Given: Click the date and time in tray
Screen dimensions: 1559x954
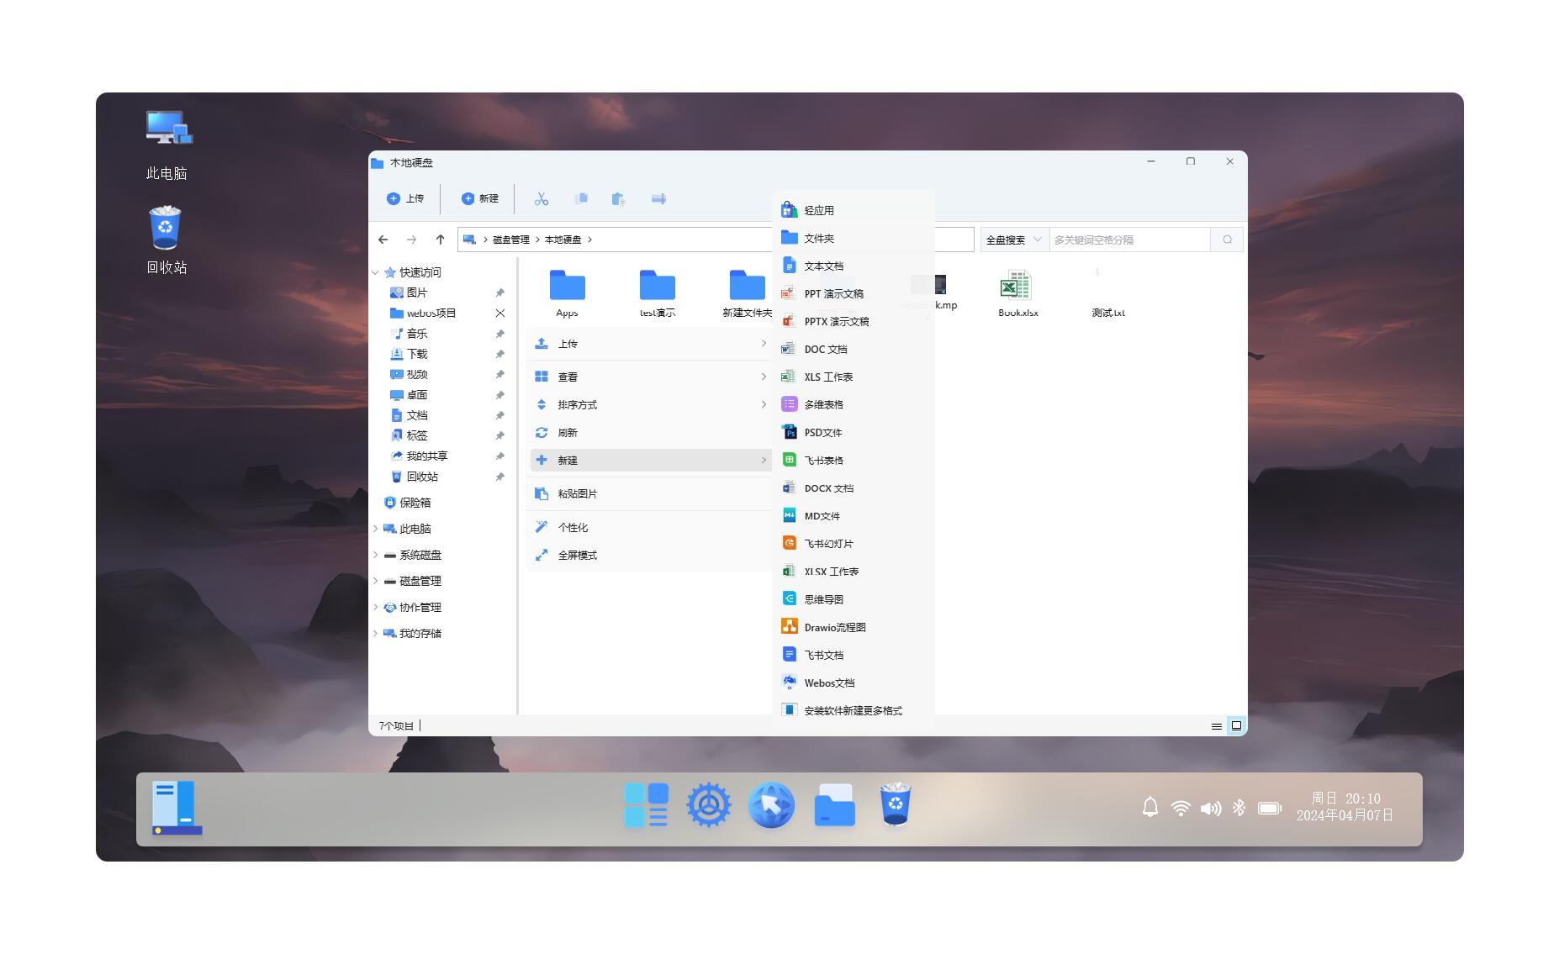Looking at the screenshot, I should tap(1345, 807).
